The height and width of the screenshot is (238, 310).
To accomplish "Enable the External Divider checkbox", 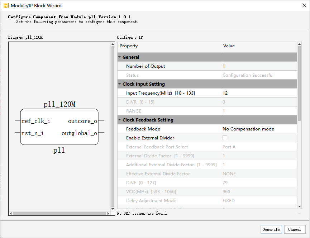I will coord(225,138).
